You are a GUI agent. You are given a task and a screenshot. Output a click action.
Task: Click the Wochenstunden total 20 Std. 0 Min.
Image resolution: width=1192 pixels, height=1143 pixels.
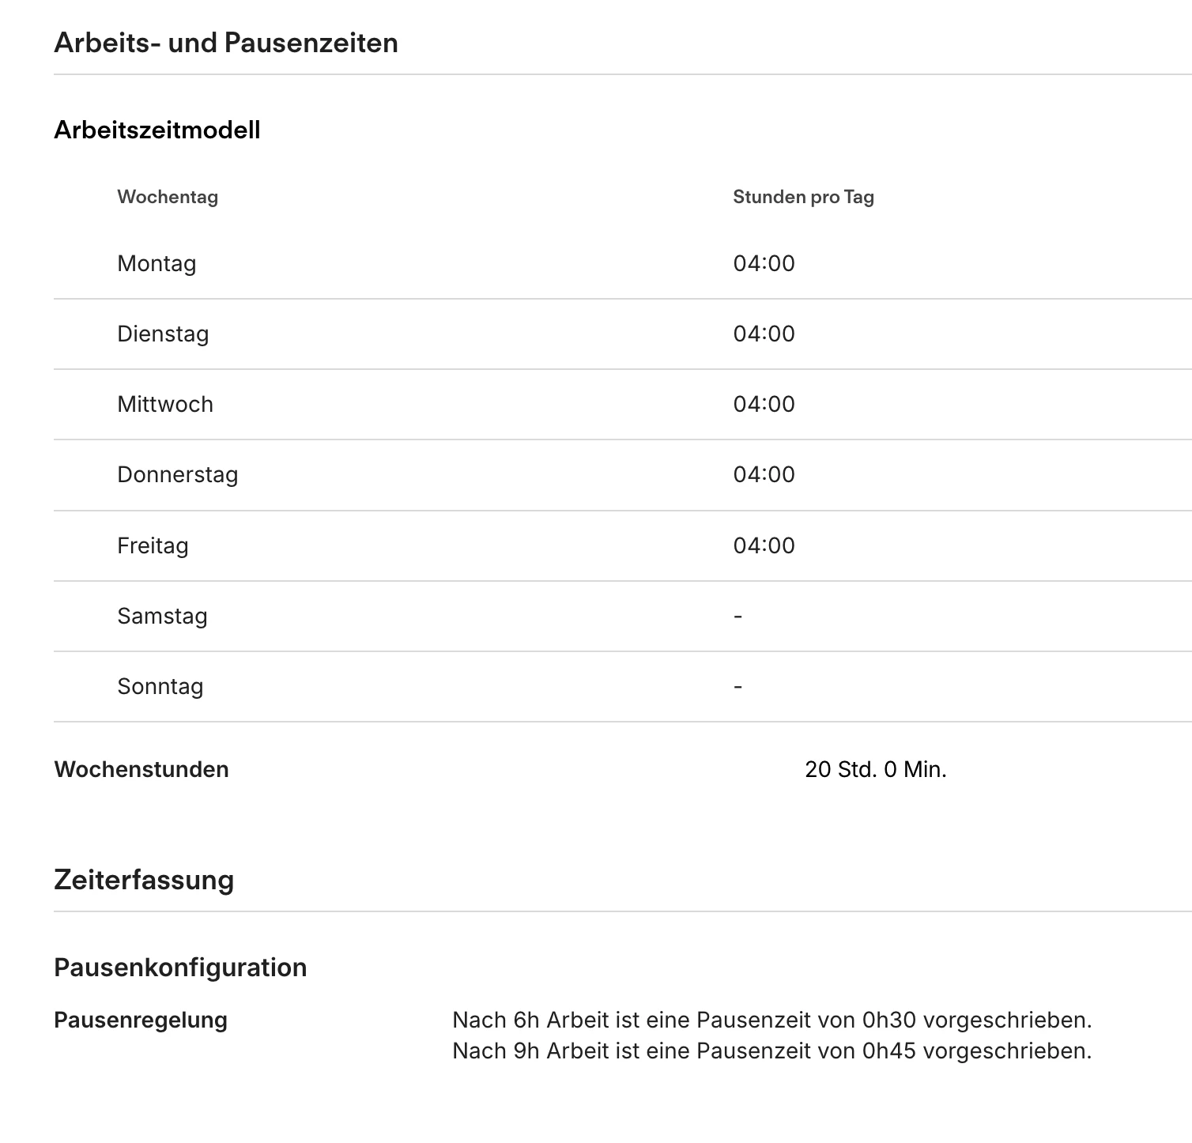[x=875, y=769]
